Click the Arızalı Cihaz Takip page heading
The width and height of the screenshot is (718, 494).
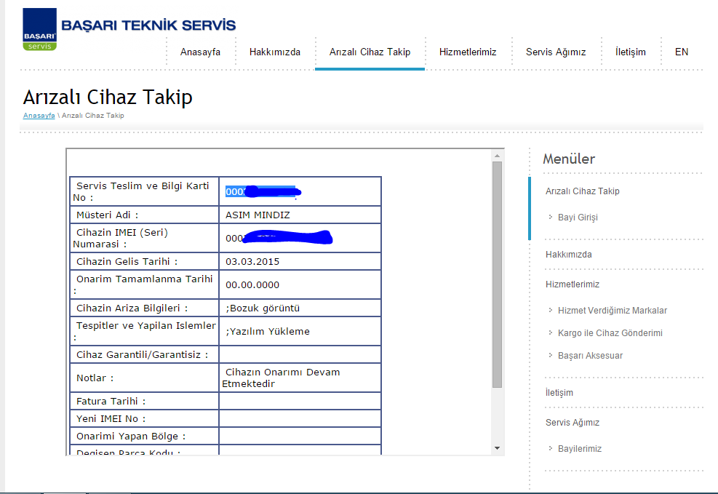(x=108, y=97)
